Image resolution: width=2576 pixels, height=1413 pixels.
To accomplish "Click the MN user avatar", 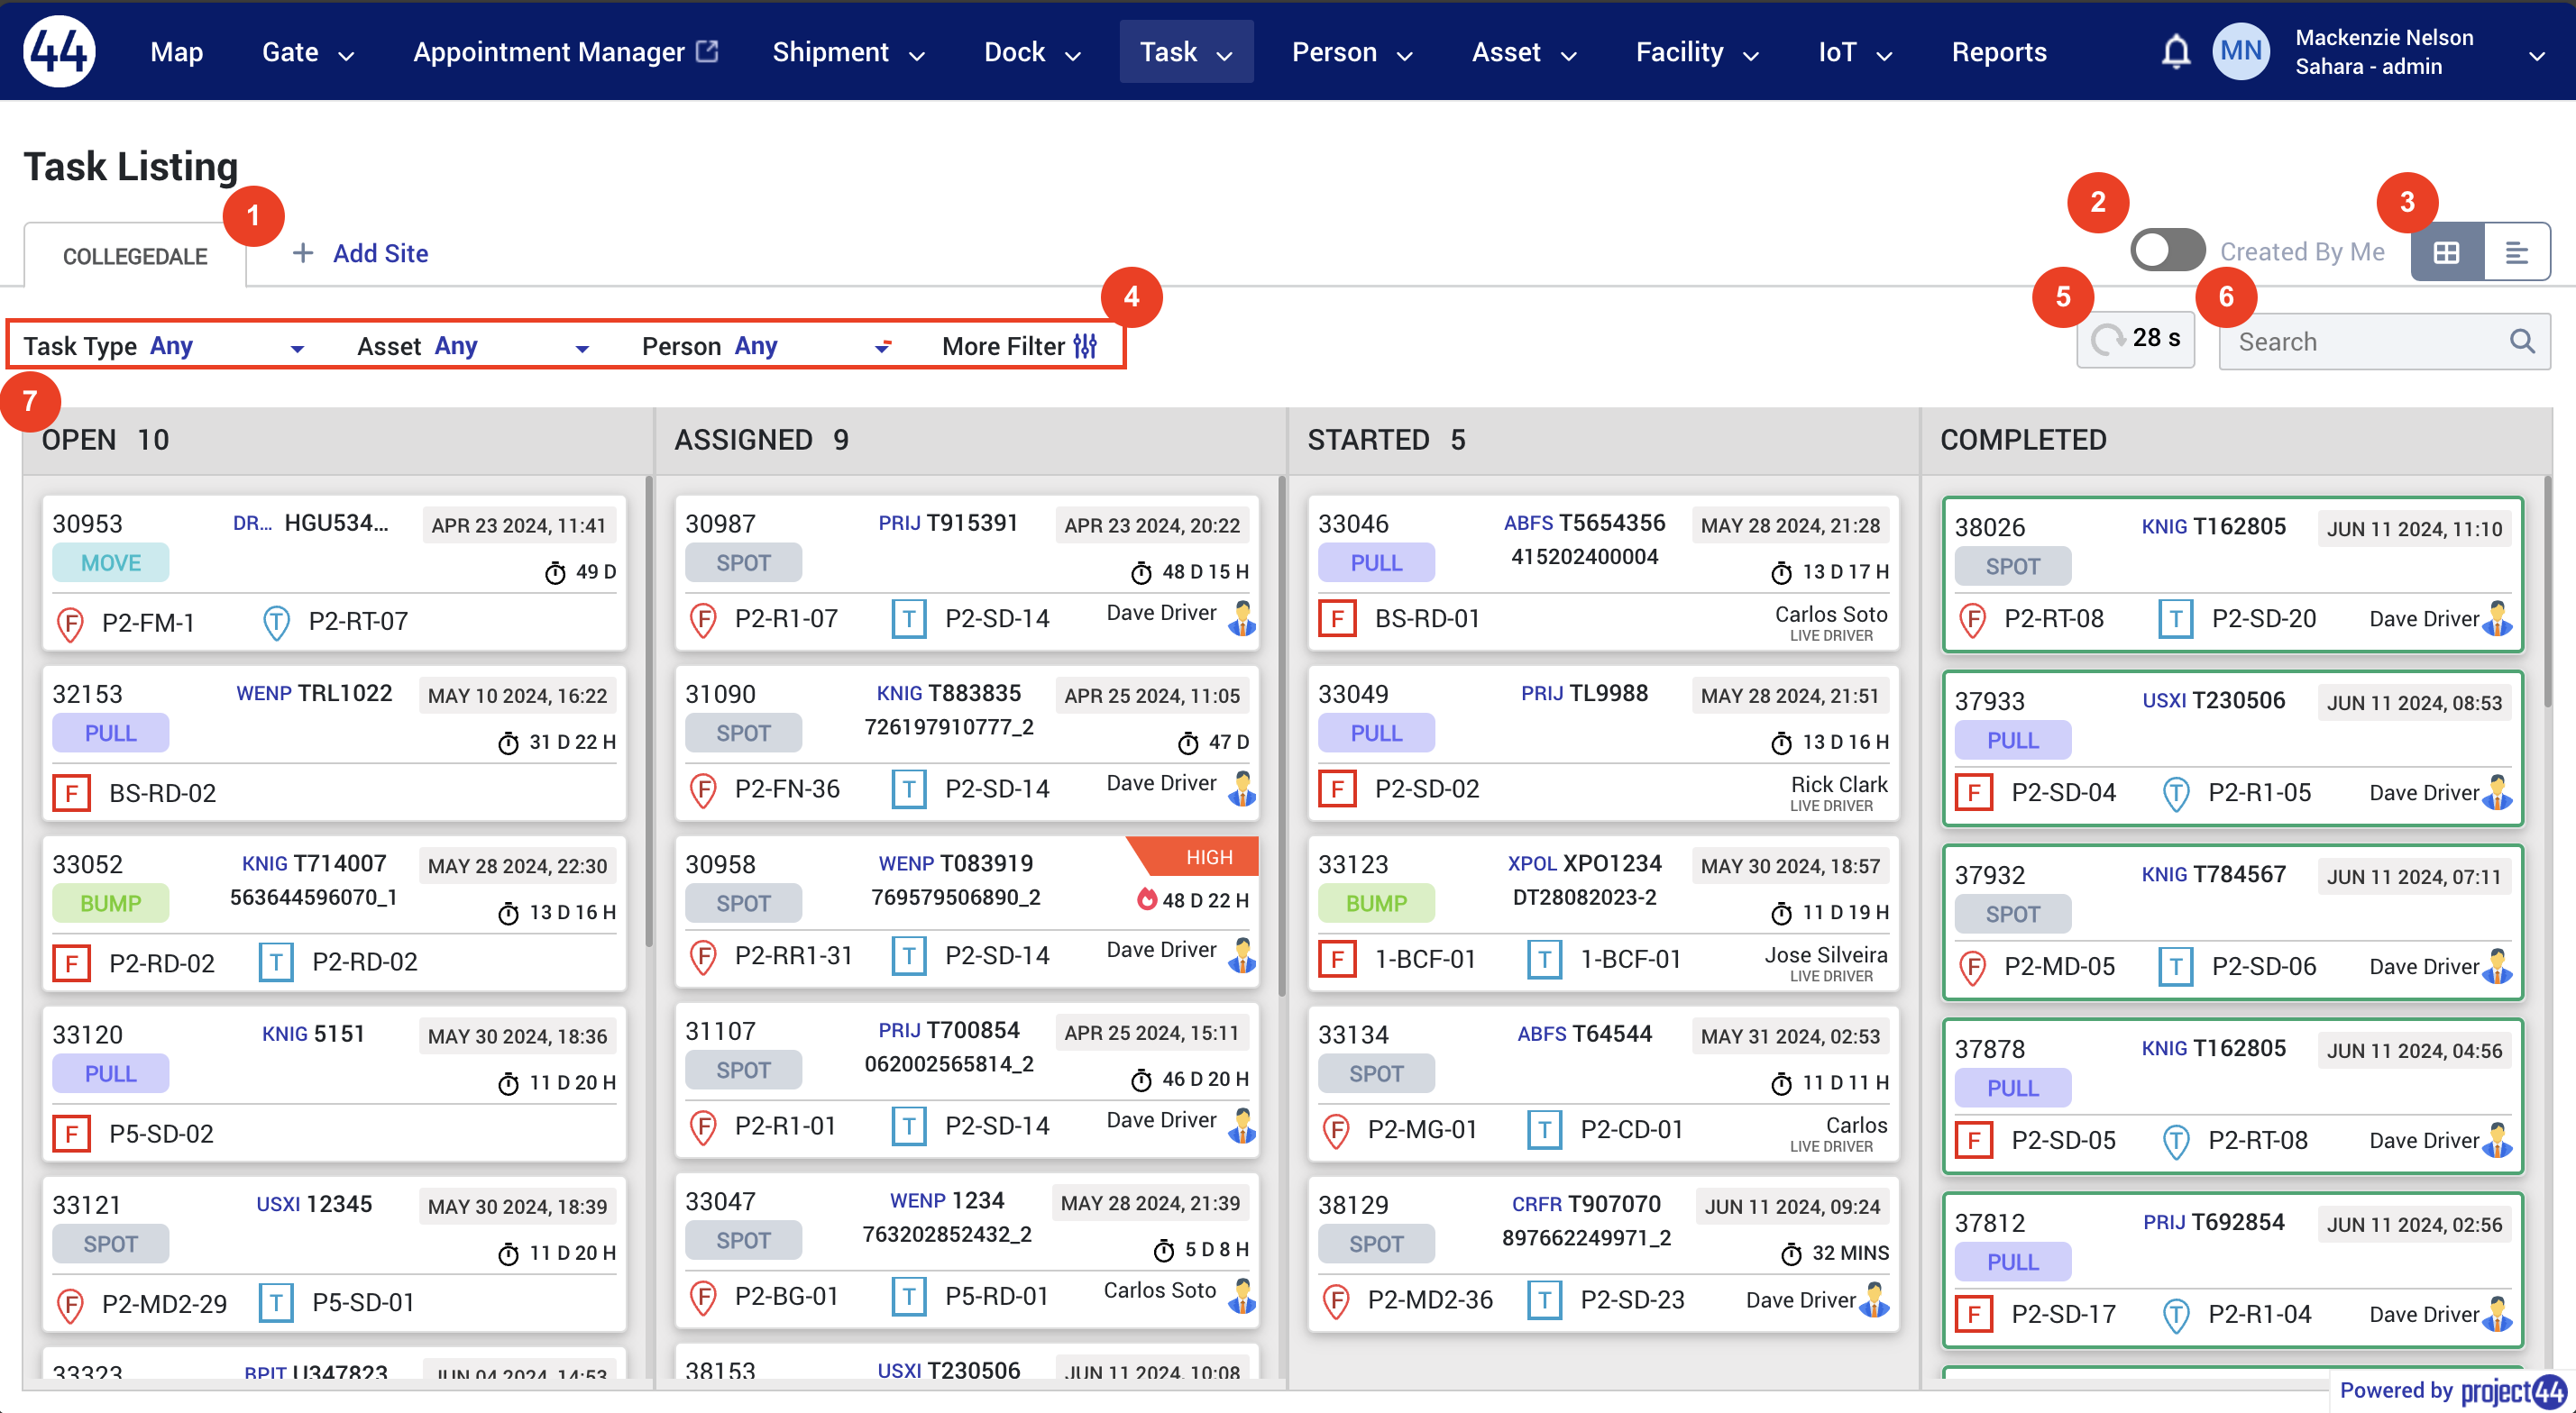I will point(2241,52).
